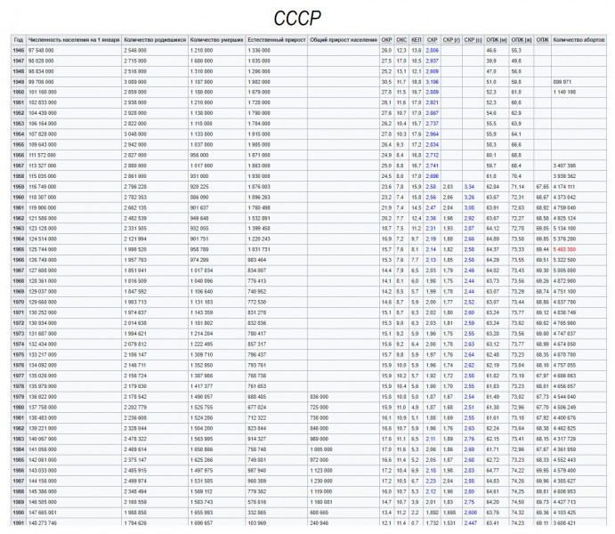Click the СКР column header link
Screen dimensions: 615x534
point(432,40)
